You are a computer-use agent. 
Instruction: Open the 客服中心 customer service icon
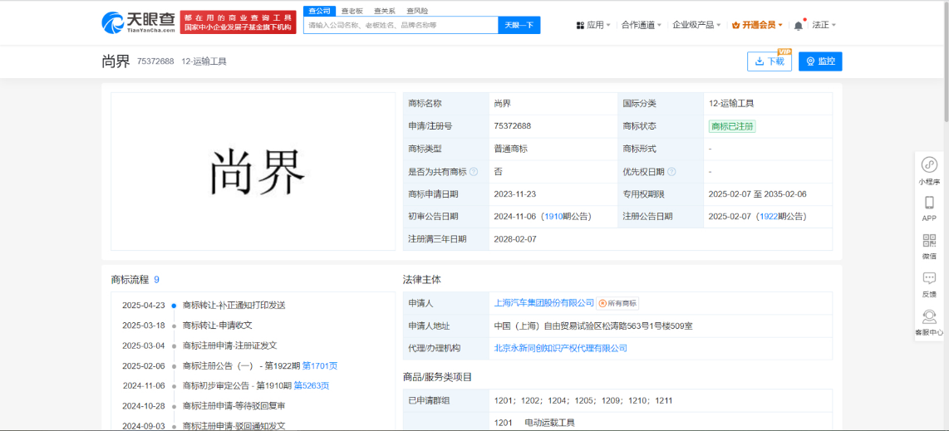[929, 317]
